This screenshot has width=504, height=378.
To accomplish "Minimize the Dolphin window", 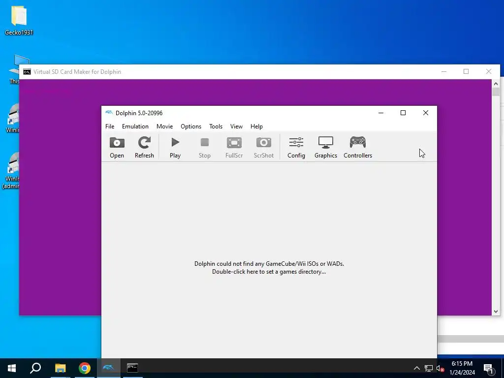I will pyautogui.click(x=381, y=113).
